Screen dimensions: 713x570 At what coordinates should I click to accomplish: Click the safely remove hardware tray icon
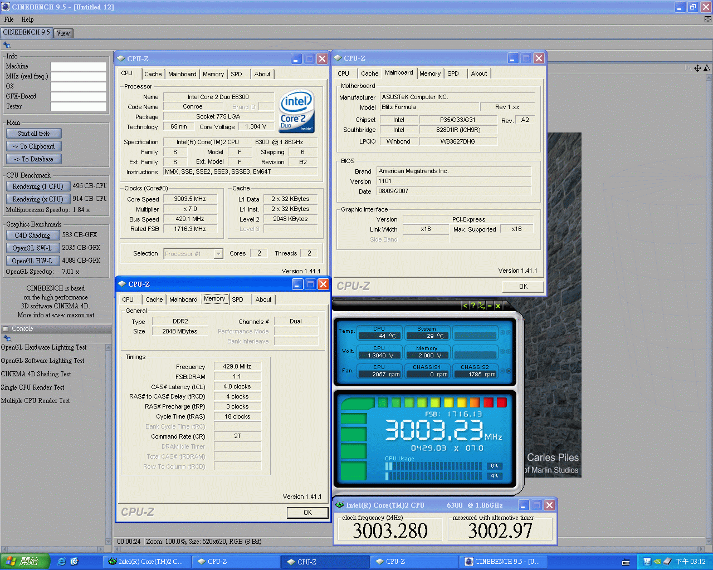coord(667,562)
